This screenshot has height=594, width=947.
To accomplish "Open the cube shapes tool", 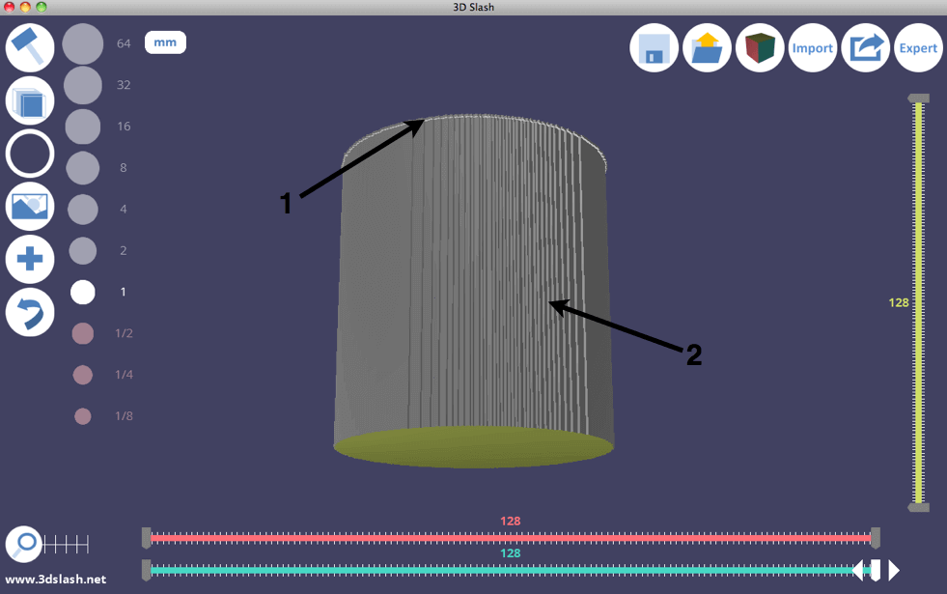I will 30,100.
